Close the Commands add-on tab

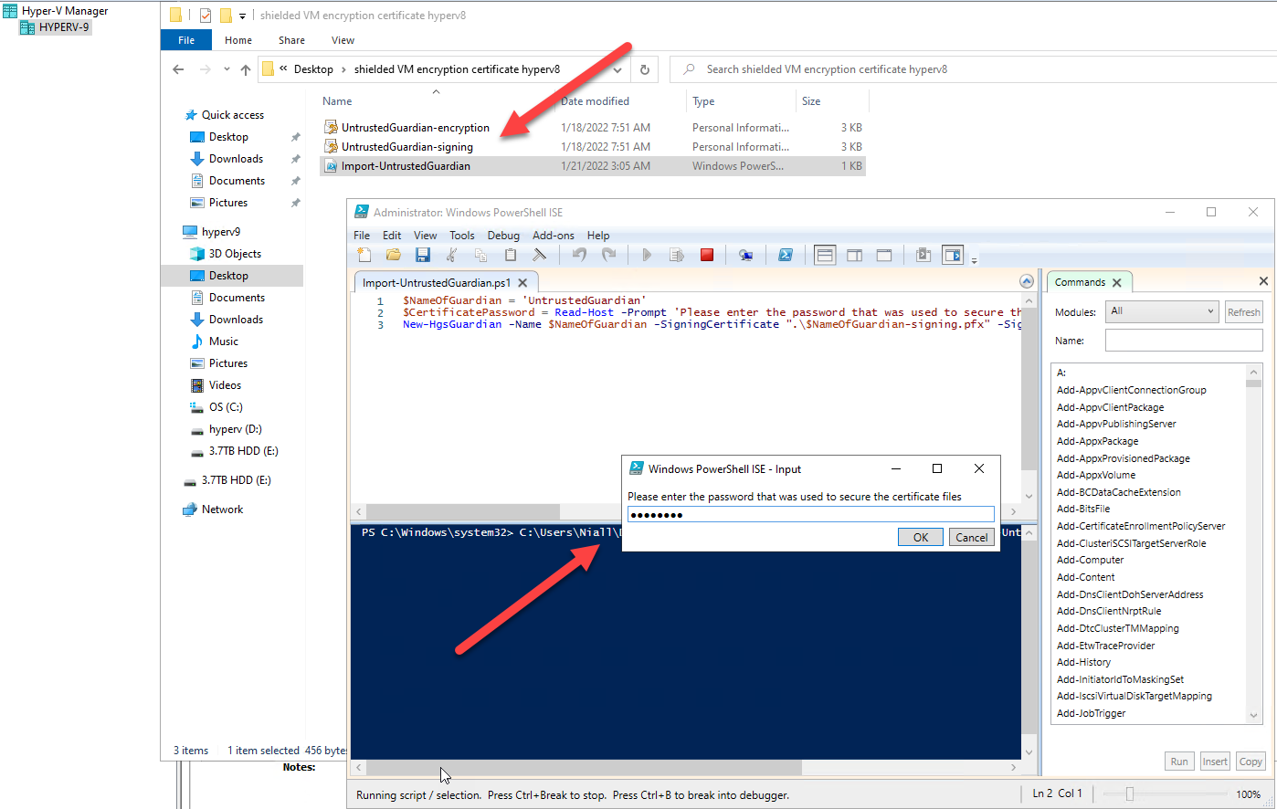pyautogui.click(x=1117, y=282)
